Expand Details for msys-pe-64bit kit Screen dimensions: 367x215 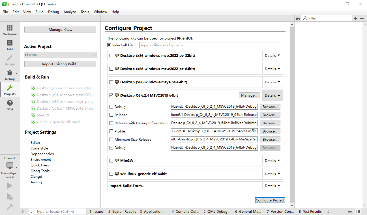272,82
